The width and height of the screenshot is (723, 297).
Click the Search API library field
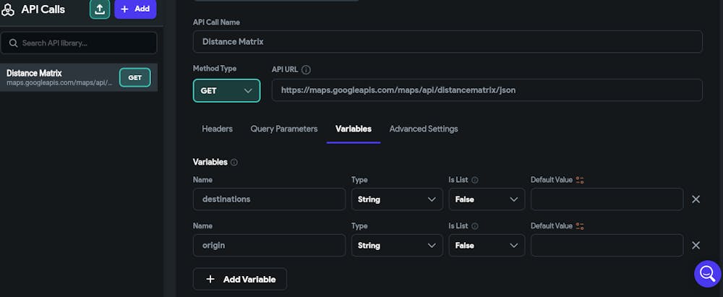tap(79, 43)
